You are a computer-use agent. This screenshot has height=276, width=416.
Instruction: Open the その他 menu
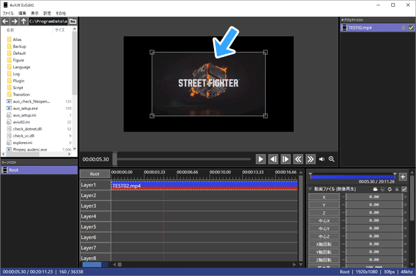[x=61, y=13]
